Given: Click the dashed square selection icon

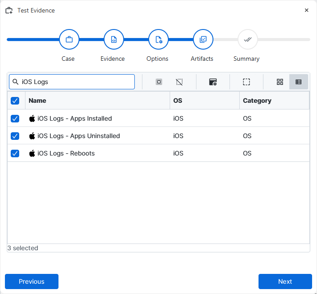Looking at the screenshot, I should coord(246,82).
